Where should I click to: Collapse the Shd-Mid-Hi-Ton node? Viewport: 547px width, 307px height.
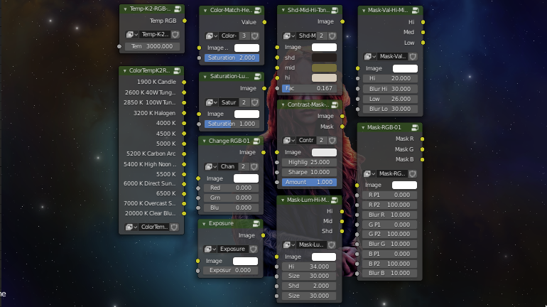(x=283, y=10)
